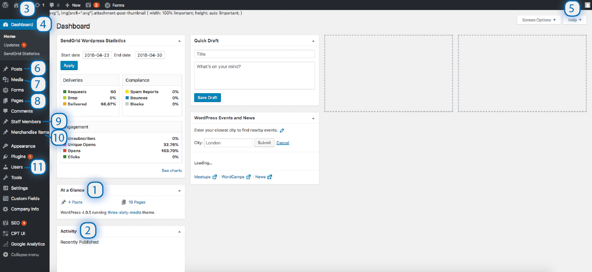Image resolution: width=592 pixels, height=272 pixels.
Task: Click the Quick Draft Title field
Action: (x=254, y=54)
